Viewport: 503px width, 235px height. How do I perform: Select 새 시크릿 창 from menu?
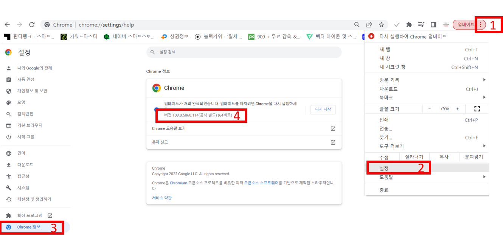(x=427, y=67)
